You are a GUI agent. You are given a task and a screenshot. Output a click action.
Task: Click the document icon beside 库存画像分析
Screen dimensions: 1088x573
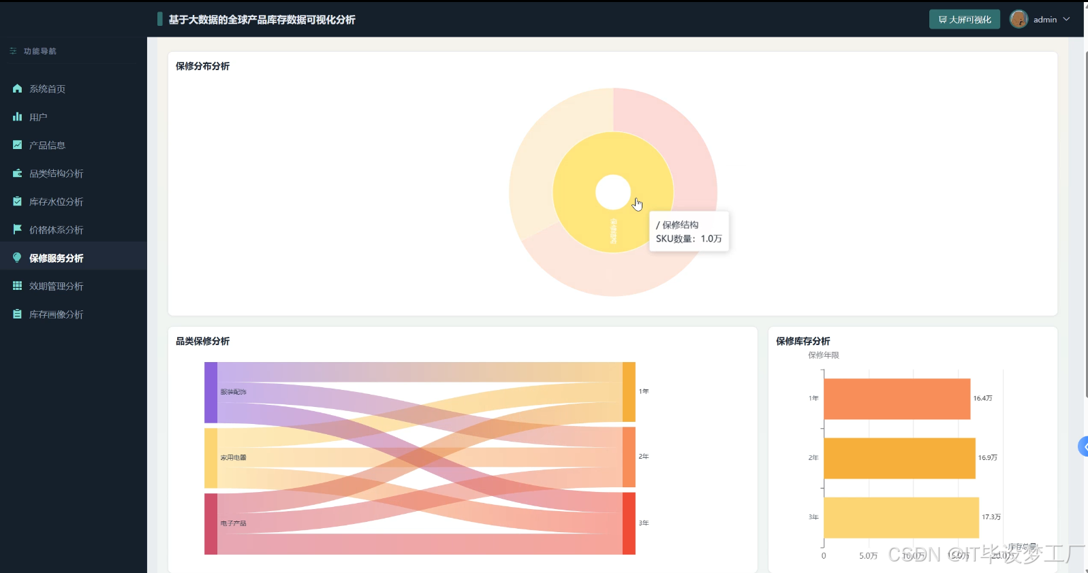click(x=17, y=314)
